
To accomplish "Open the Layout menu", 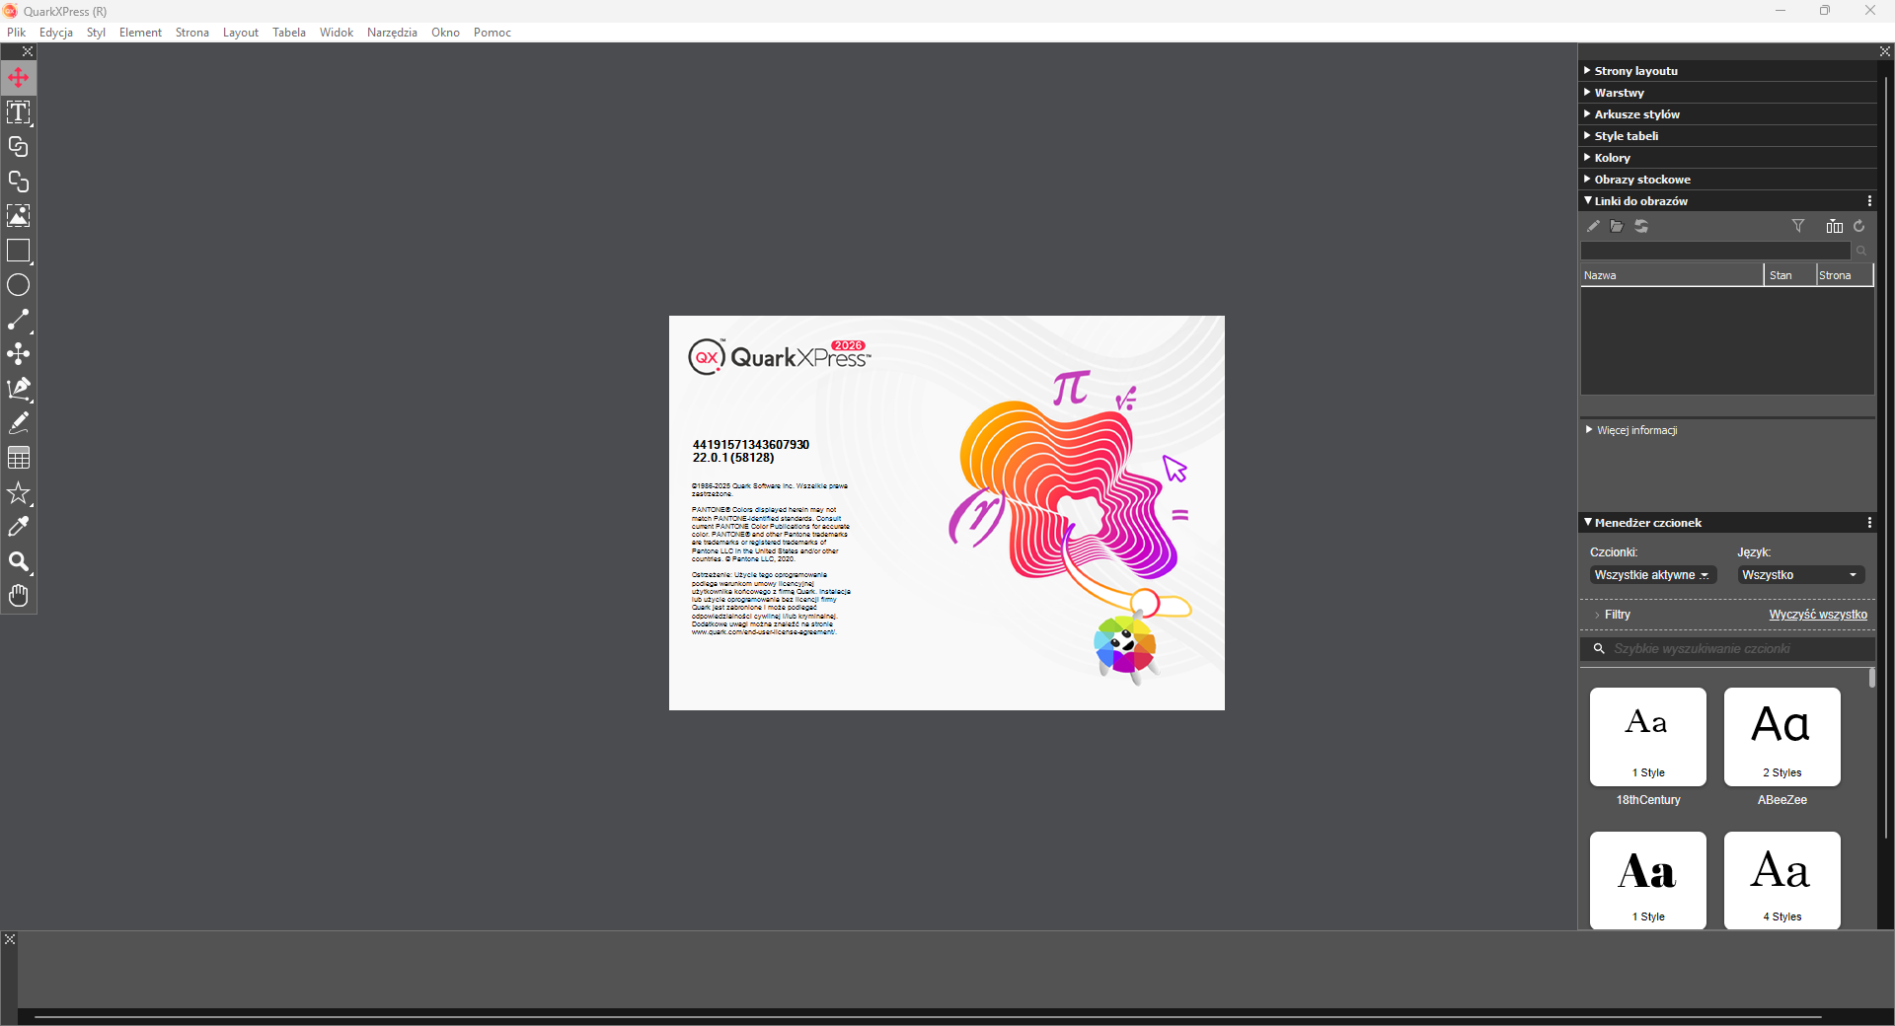I will 241,33.
